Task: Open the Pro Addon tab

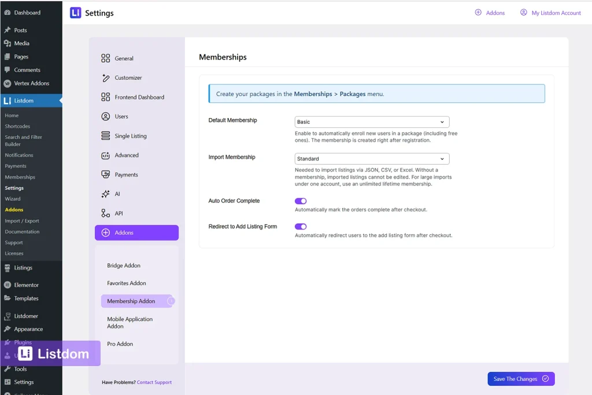Action: coord(120,344)
